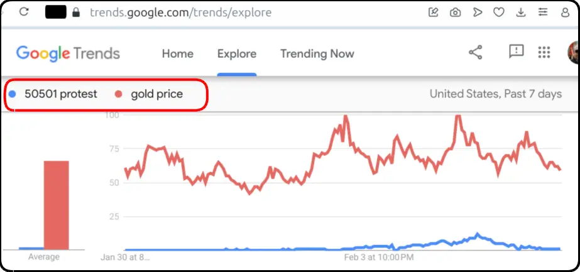Go to the Home tab
The image size is (580, 272).
(178, 53)
